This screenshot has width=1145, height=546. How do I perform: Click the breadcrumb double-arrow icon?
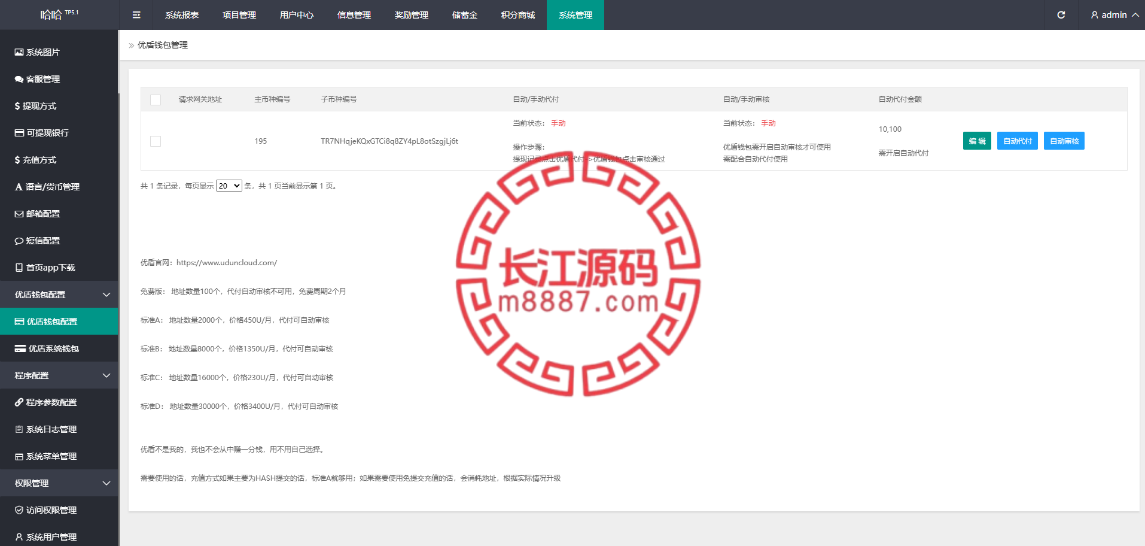(132, 45)
